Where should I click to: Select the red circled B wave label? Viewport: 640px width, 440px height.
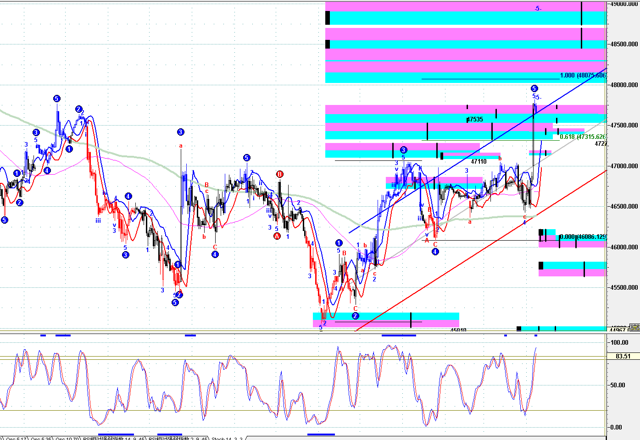tap(280, 174)
